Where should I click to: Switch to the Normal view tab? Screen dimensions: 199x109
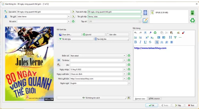140,99
